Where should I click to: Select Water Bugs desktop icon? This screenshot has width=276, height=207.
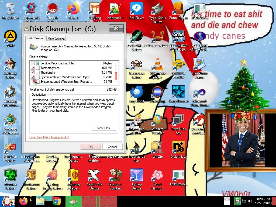click(157, 94)
